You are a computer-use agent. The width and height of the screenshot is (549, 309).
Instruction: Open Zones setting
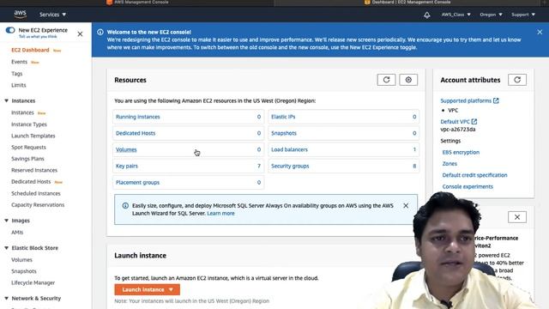[449, 164]
